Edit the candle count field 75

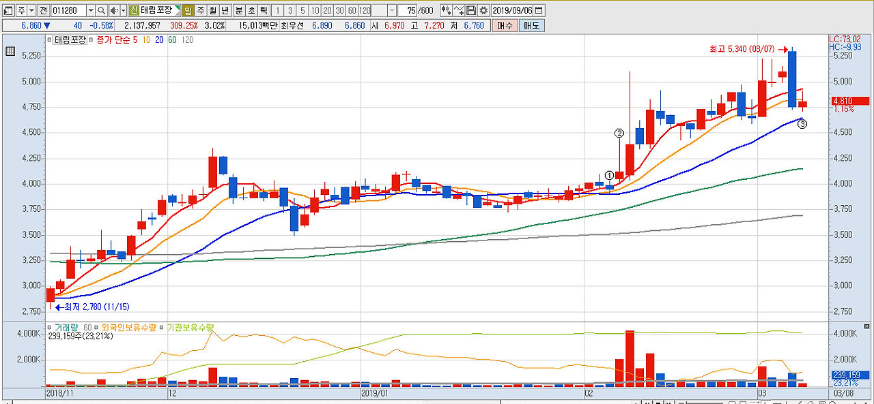(408, 11)
